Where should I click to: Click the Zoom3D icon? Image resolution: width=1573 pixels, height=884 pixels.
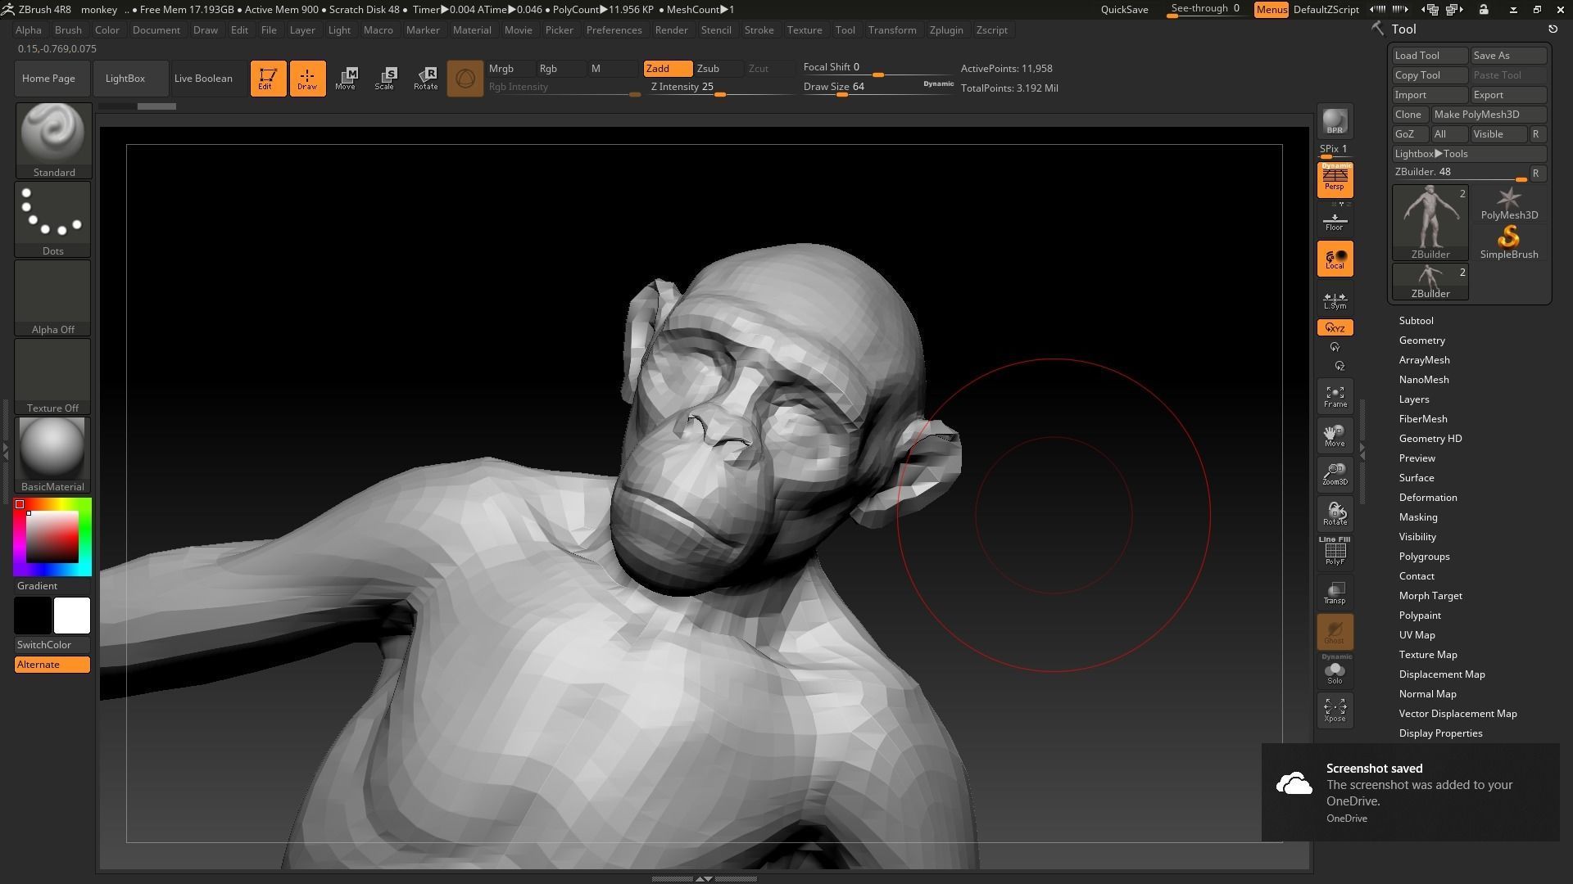point(1335,475)
